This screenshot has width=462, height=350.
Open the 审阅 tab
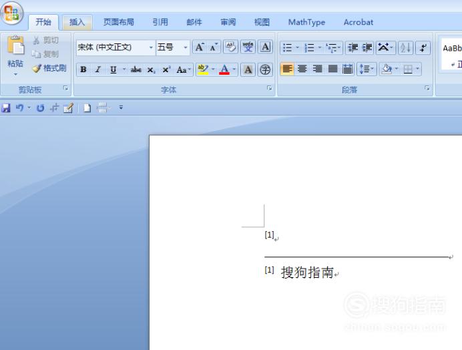point(228,22)
